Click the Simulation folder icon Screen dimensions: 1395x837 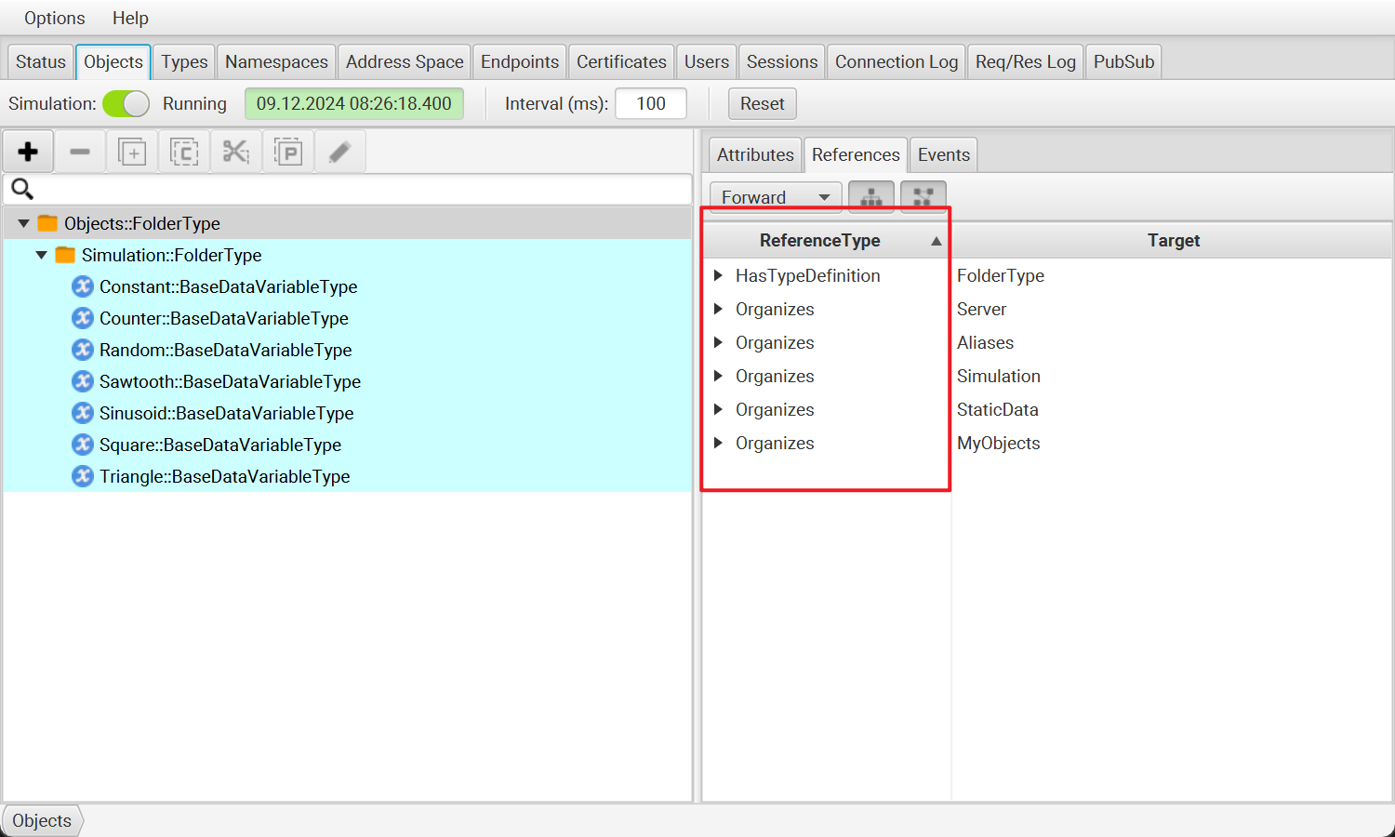pyautogui.click(x=65, y=255)
